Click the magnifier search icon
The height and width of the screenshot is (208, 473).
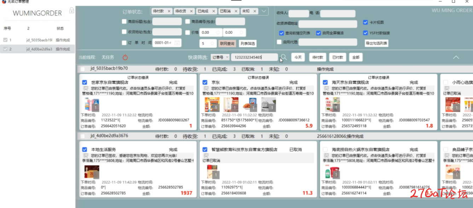coord(283,57)
